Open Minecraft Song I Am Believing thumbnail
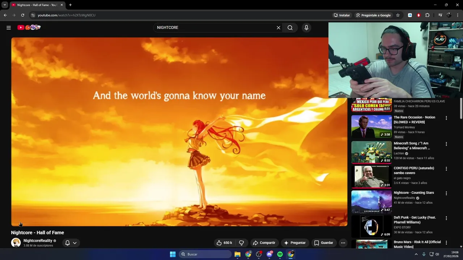Image resolution: width=463 pixels, height=260 pixels. point(371,152)
